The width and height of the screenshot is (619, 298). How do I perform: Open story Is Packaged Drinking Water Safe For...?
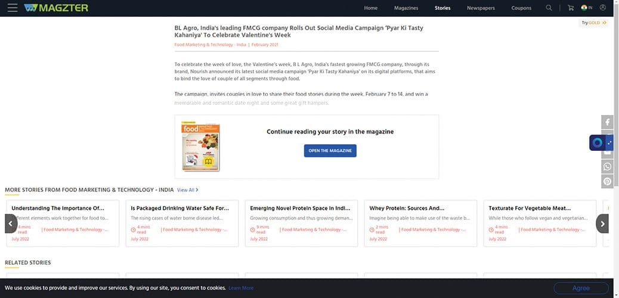point(179,208)
